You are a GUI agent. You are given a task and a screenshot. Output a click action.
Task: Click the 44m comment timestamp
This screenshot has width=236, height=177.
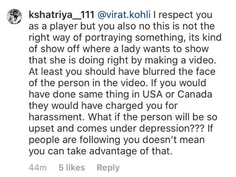[38, 168]
